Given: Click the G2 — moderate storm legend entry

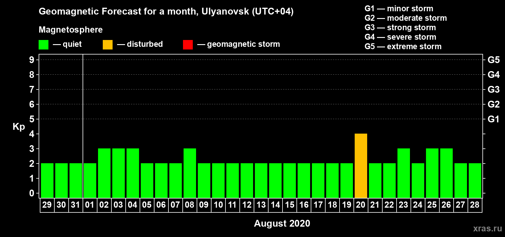Looking at the screenshot, I should pyautogui.click(x=406, y=18).
